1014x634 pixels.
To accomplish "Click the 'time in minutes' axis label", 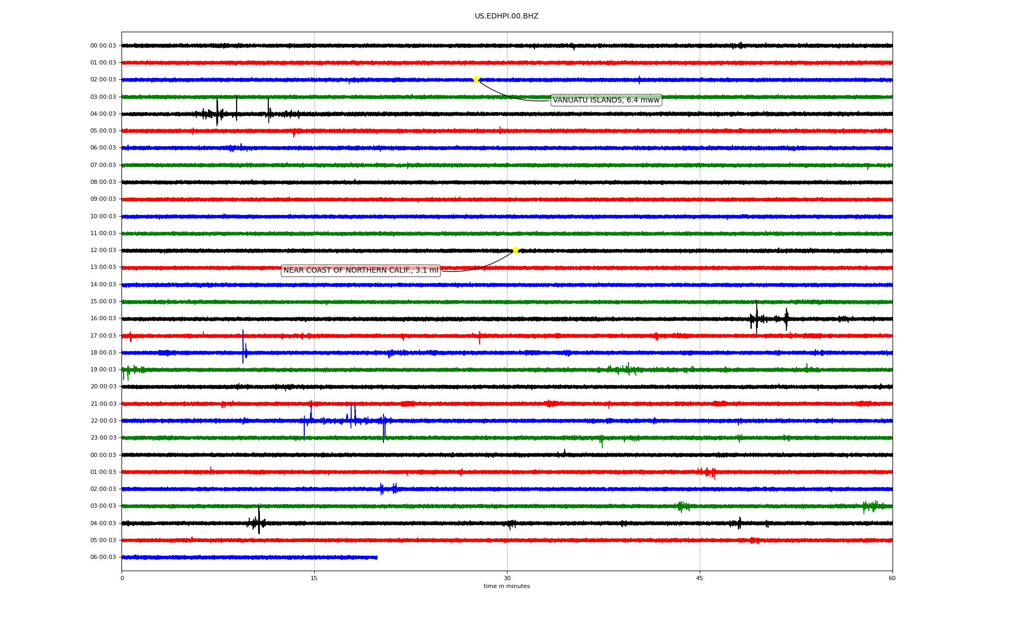I will click(506, 586).
